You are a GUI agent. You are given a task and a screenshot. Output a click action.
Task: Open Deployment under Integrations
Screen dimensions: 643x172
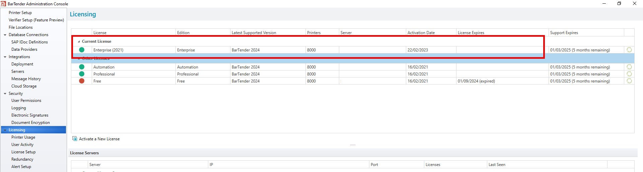point(22,64)
